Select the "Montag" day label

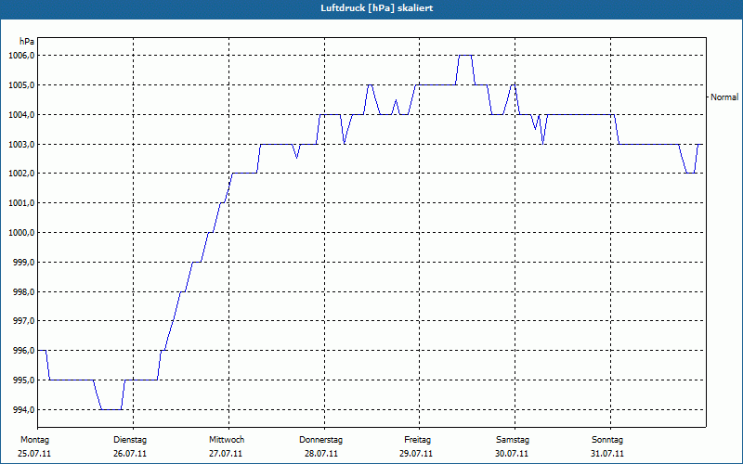(x=34, y=440)
